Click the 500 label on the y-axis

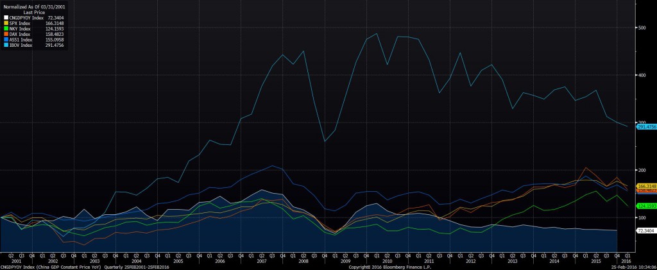tap(642, 28)
